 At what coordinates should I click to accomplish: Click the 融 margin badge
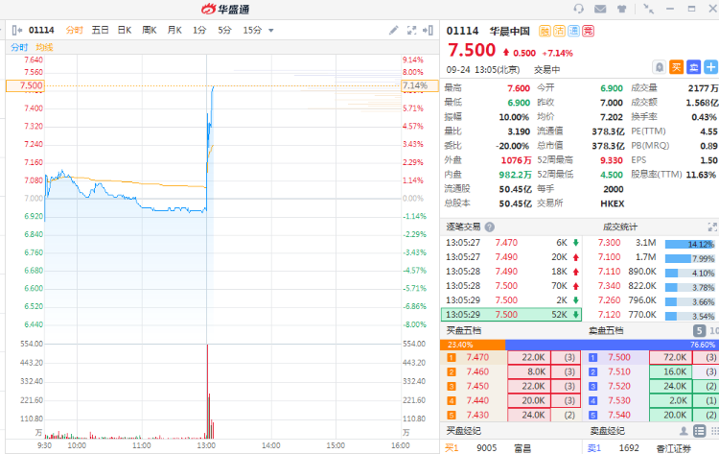tap(545, 31)
